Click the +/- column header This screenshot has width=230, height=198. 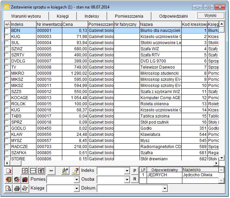click(x=7, y=24)
